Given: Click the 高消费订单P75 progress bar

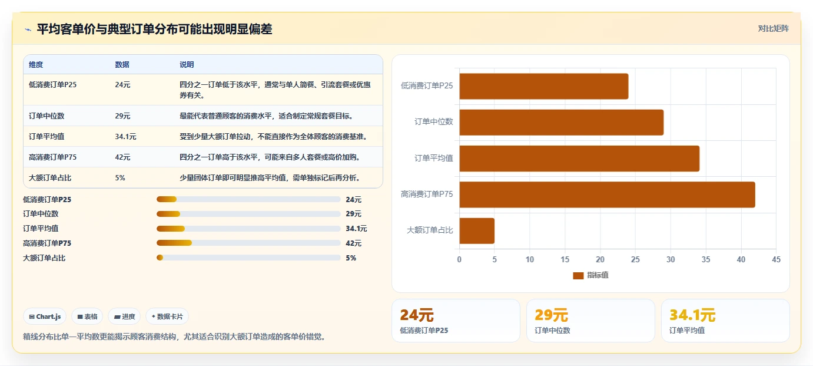Looking at the screenshot, I should pos(248,243).
